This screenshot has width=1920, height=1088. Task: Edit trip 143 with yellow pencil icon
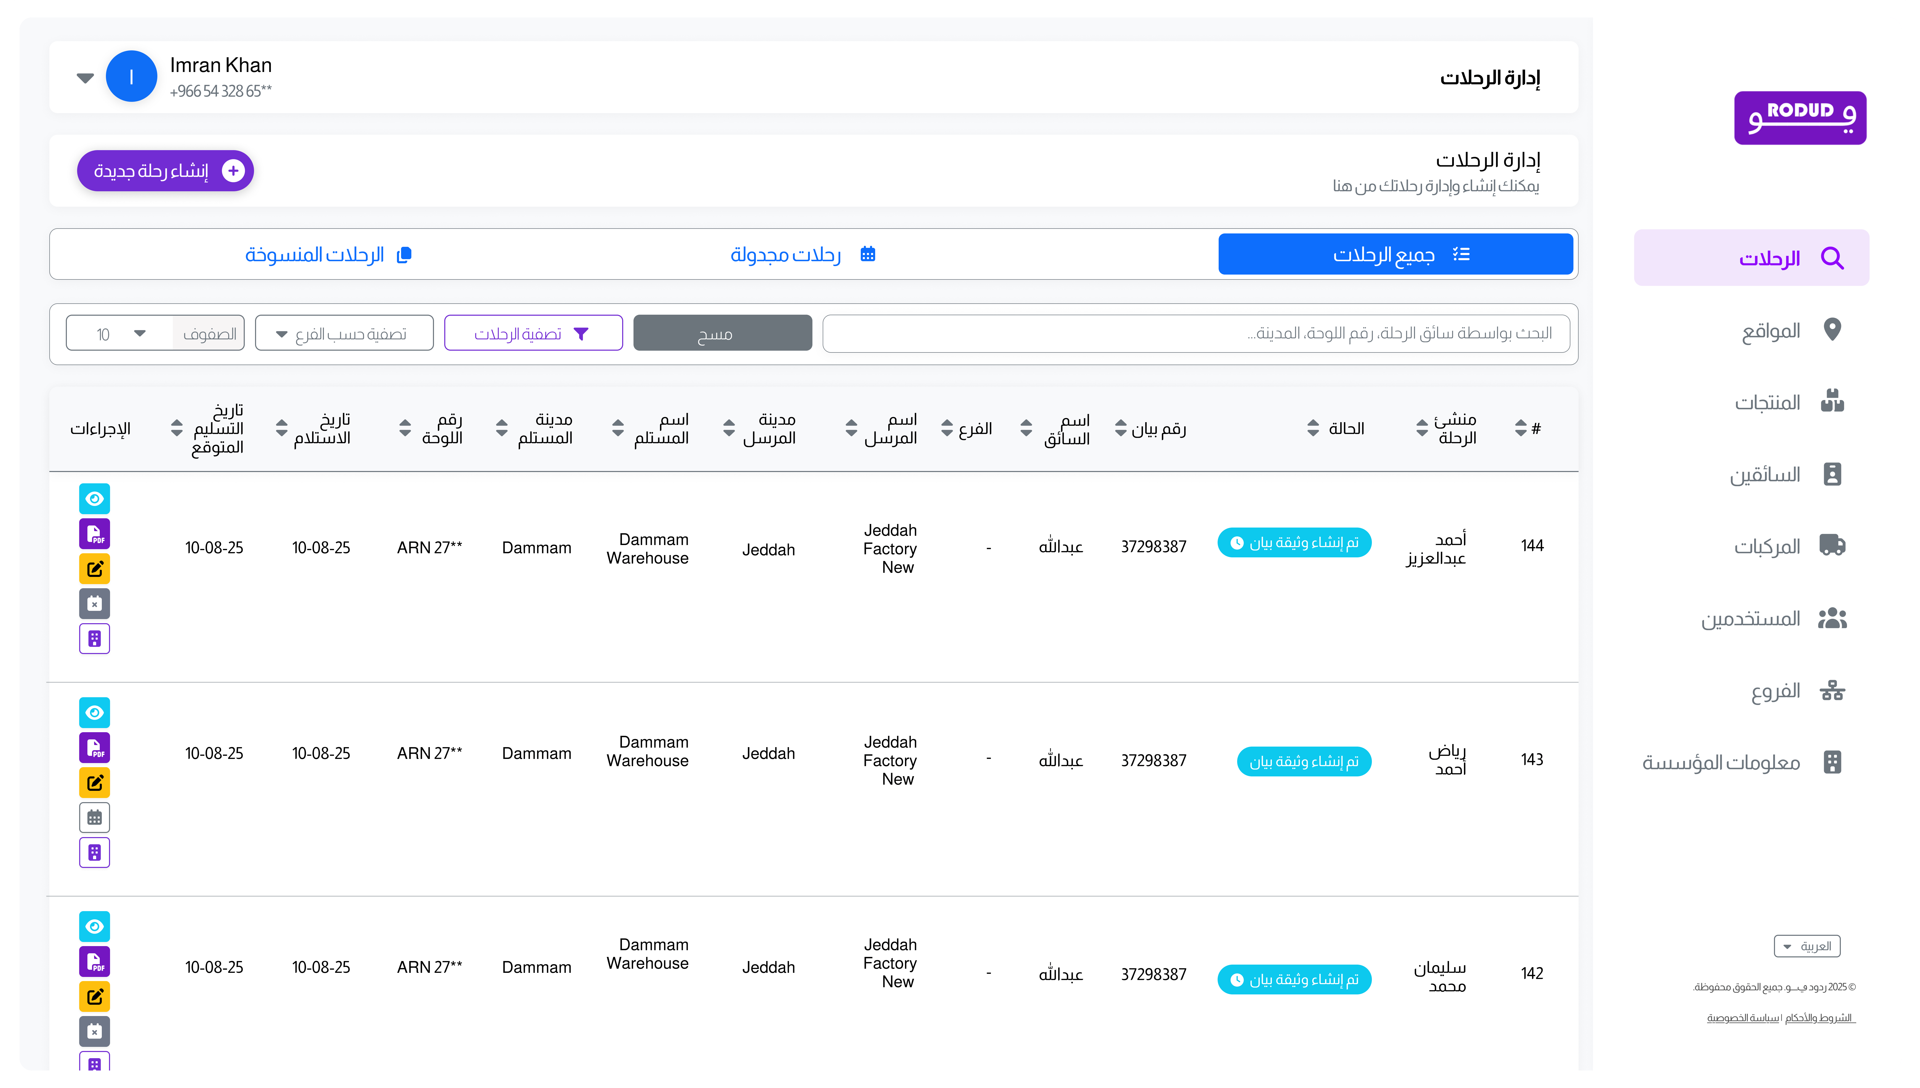(x=94, y=782)
